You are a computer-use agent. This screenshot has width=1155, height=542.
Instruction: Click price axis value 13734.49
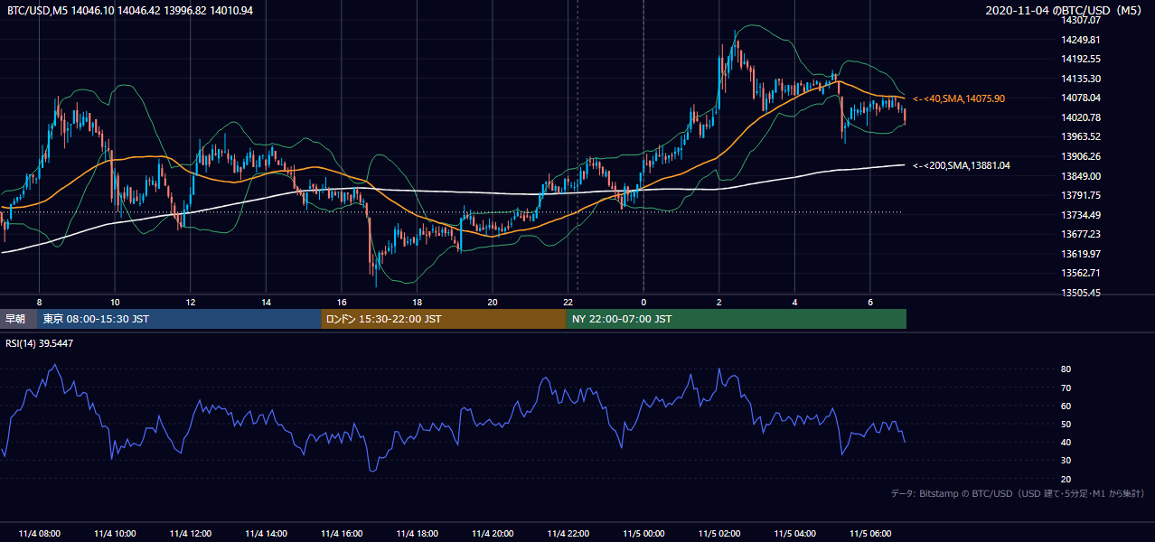tap(1080, 215)
